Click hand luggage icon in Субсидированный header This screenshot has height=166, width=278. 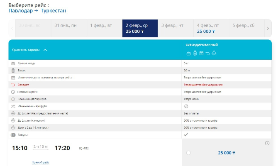[189, 53]
